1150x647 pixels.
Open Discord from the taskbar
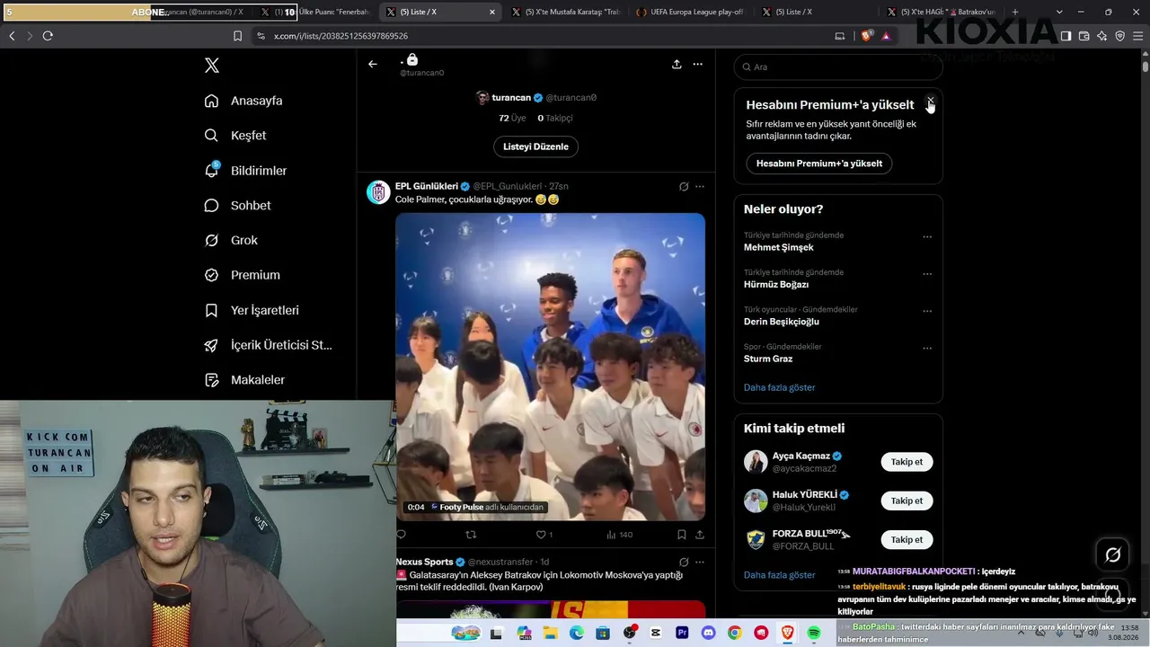(708, 634)
